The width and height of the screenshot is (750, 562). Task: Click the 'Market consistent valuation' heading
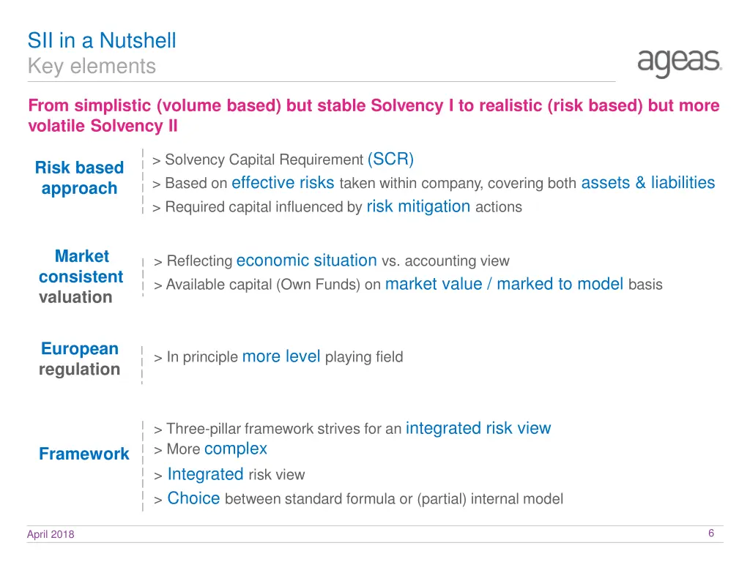81,277
